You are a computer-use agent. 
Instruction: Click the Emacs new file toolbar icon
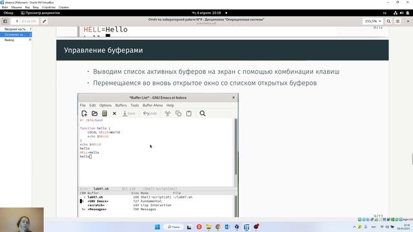point(85,113)
